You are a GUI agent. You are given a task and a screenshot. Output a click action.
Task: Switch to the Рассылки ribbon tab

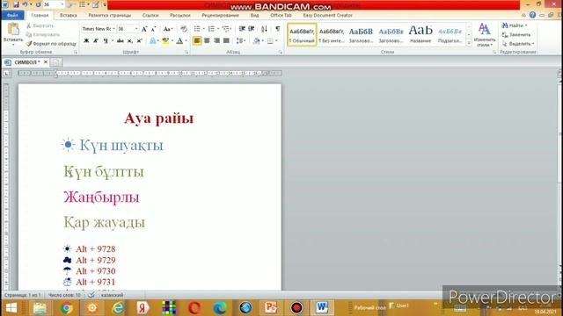(x=179, y=16)
